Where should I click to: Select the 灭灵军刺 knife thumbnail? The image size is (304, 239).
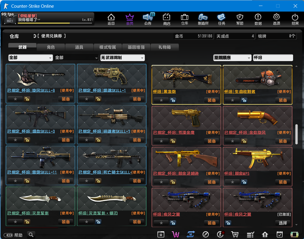click(x=40, y=199)
